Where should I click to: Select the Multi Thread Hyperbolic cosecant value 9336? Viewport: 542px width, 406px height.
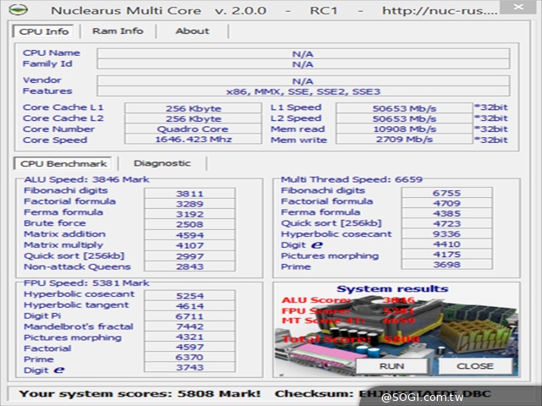(446, 234)
